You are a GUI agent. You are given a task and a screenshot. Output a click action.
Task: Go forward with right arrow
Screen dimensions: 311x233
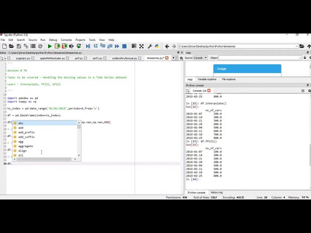coord(174,47)
